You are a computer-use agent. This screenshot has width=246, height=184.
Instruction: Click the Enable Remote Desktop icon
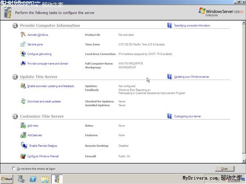click(x=24, y=145)
